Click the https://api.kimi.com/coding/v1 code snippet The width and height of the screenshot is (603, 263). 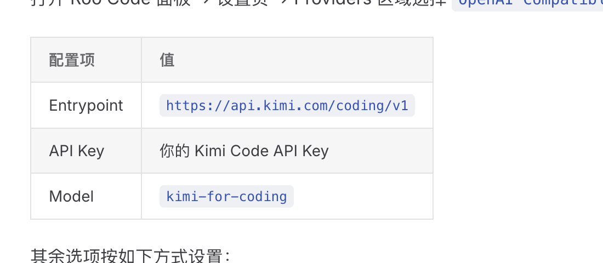pyautogui.click(x=287, y=105)
